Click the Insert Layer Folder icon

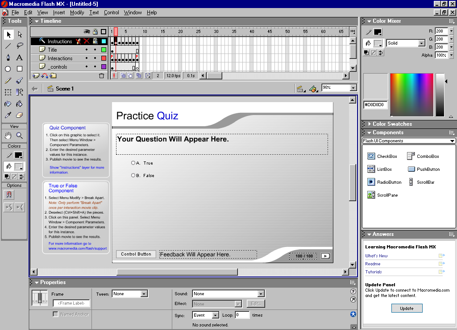pos(53,76)
